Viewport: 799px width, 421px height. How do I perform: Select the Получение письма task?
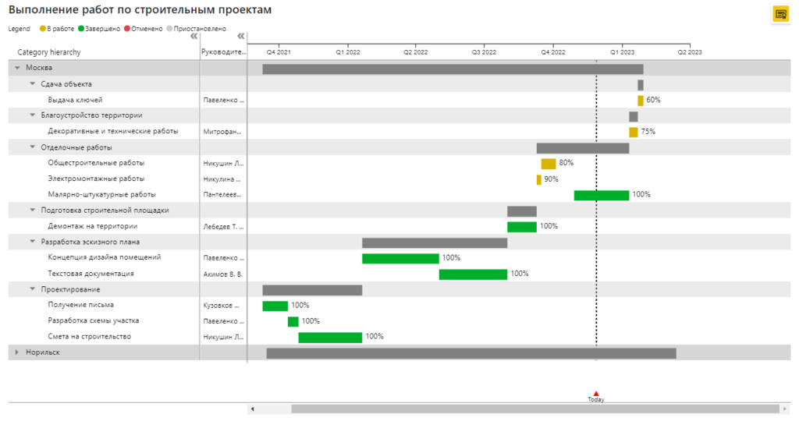tap(80, 305)
